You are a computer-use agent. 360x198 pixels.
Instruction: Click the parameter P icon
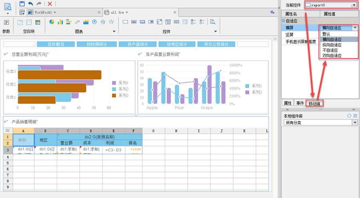[6, 22]
